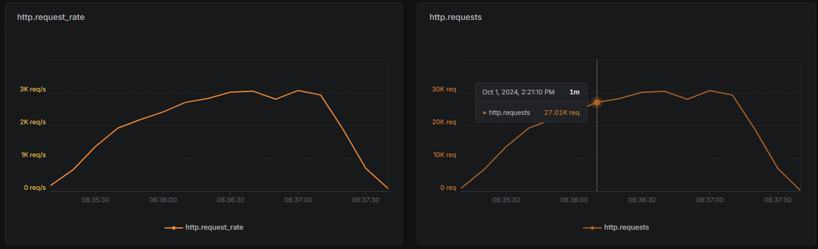
Task: Click the 30K req axis label
Action: pos(444,90)
